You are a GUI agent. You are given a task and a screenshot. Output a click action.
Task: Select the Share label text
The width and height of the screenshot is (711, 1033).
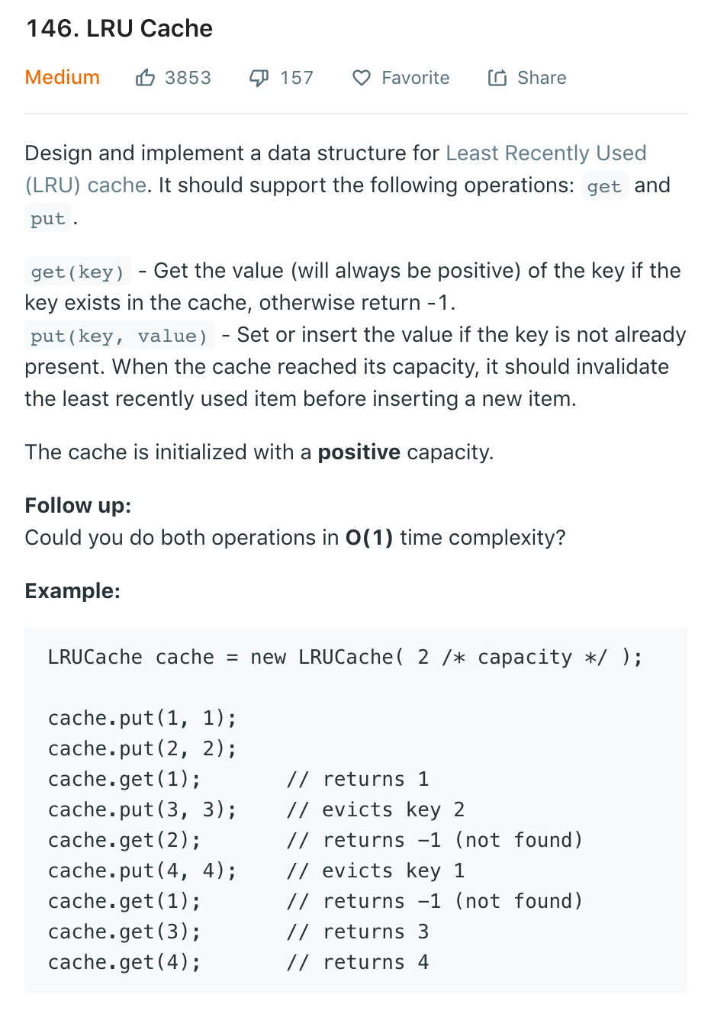[x=542, y=78]
